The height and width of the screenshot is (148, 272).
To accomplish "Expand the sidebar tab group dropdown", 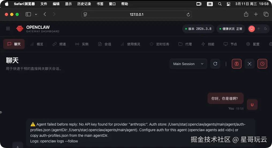I will [36, 14].
